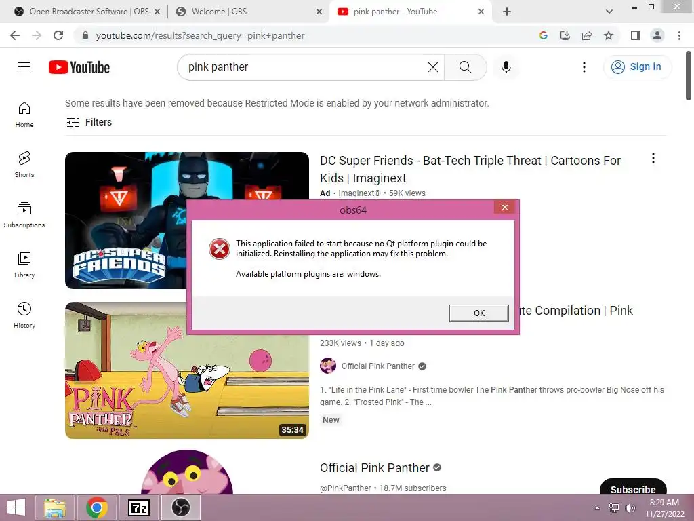Switch to Welcome | OBS tab
This screenshot has width=694, height=521.
click(219, 12)
